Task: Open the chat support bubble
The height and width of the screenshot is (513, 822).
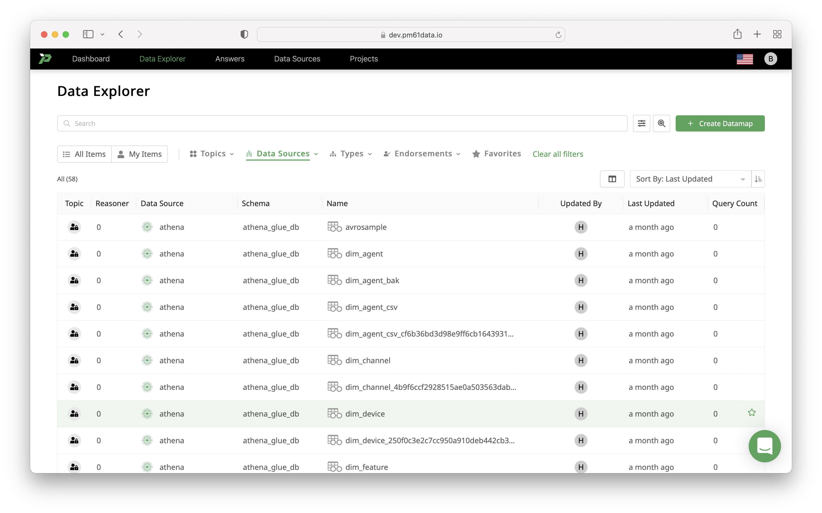Action: 764,446
